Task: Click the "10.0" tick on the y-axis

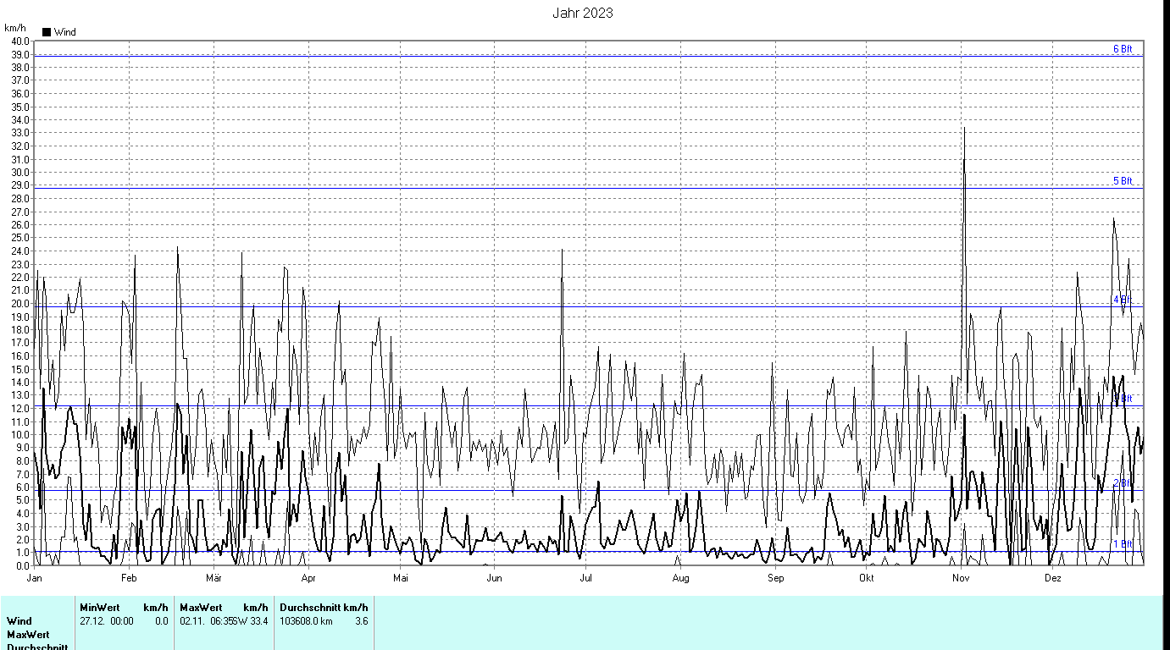Action: pyautogui.click(x=20, y=434)
